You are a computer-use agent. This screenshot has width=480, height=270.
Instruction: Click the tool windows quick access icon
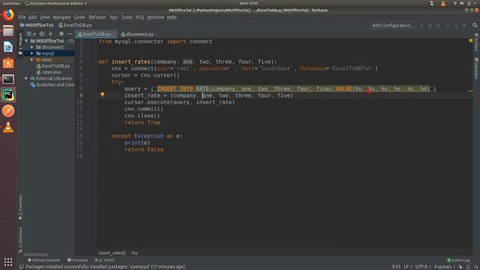point(22,267)
